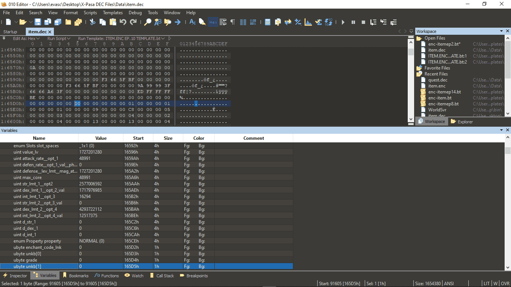The height and width of the screenshot is (287, 511).
Task: Switch to the Inspector tab
Action: tap(15, 276)
